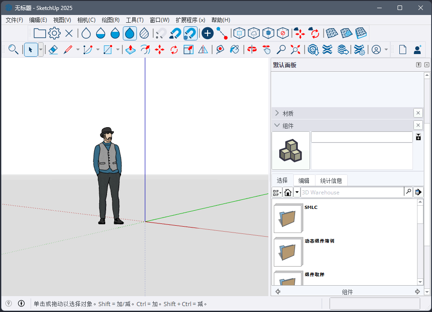The image size is (432, 312).
Task: Select the arrow Select tool
Action: (31, 50)
